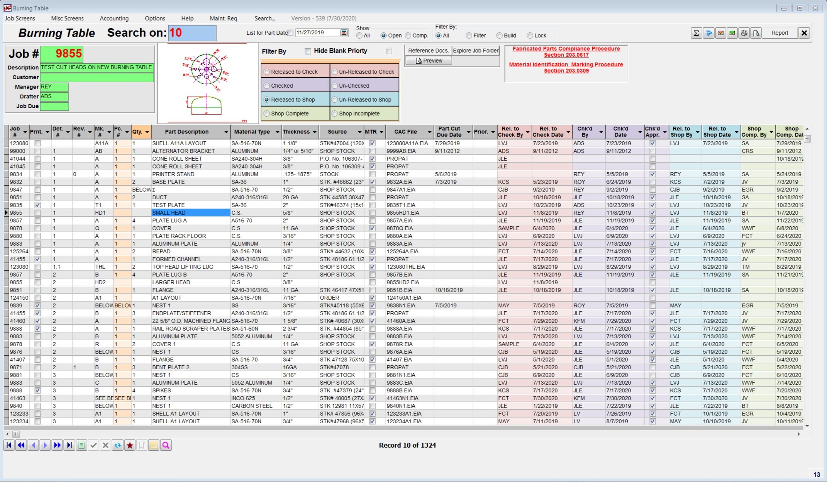Open the blue 3D cube tool near Report
The height and width of the screenshot is (482, 827).
point(709,33)
